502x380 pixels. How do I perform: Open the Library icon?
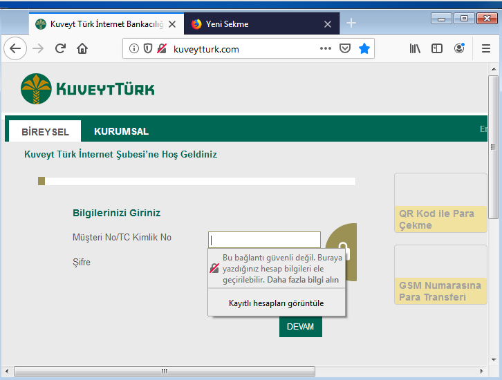pos(415,48)
